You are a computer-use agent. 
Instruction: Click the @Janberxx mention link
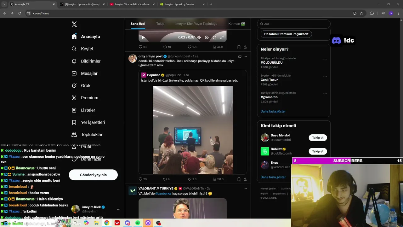(163, 194)
